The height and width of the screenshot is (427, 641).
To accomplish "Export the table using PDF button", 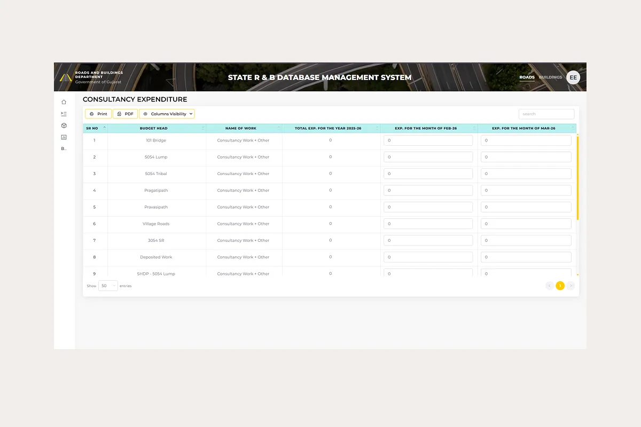I will [x=126, y=114].
